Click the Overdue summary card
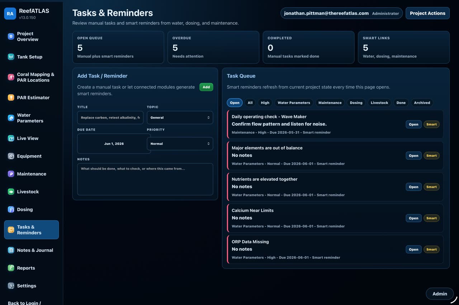 (x=213, y=47)
